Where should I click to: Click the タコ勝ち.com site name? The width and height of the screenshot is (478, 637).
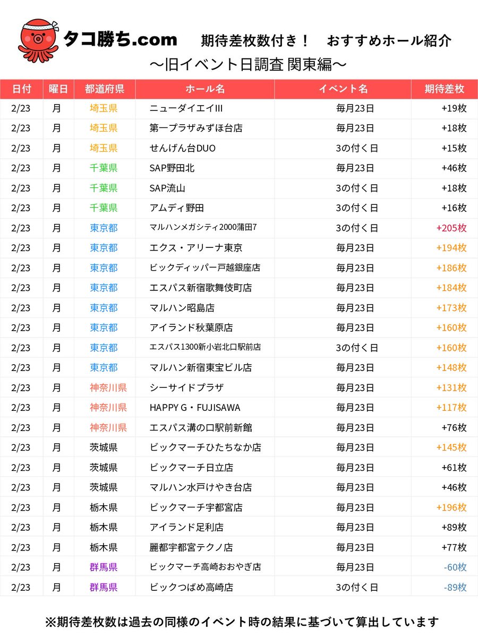(120, 39)
